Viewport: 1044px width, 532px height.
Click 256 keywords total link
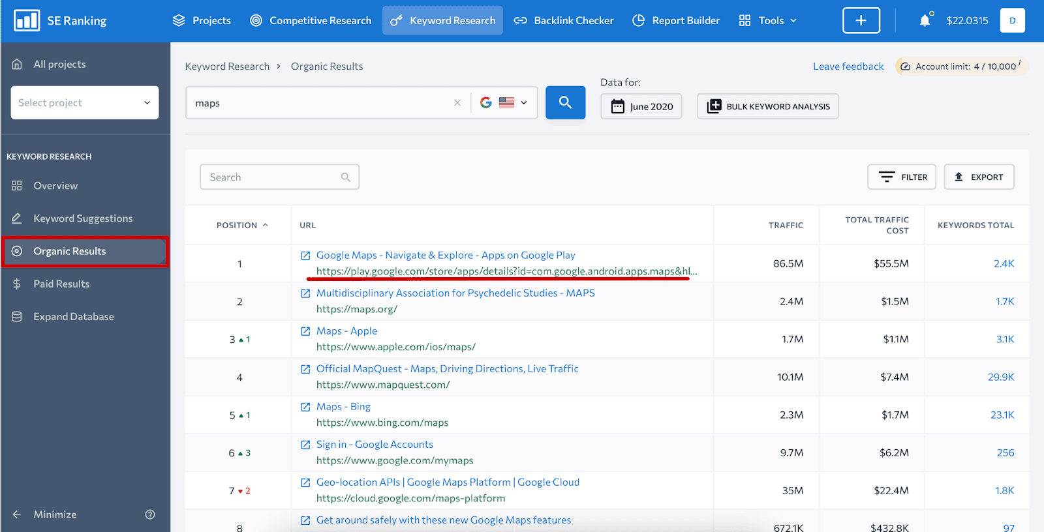click(x=1006, y=452)
